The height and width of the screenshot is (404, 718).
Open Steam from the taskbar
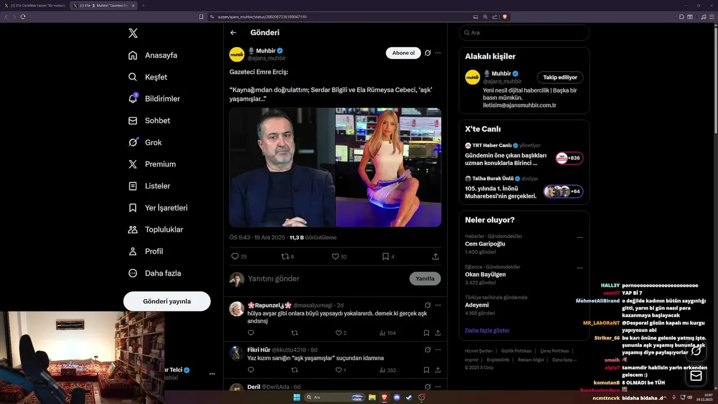(x=409, y=397)
